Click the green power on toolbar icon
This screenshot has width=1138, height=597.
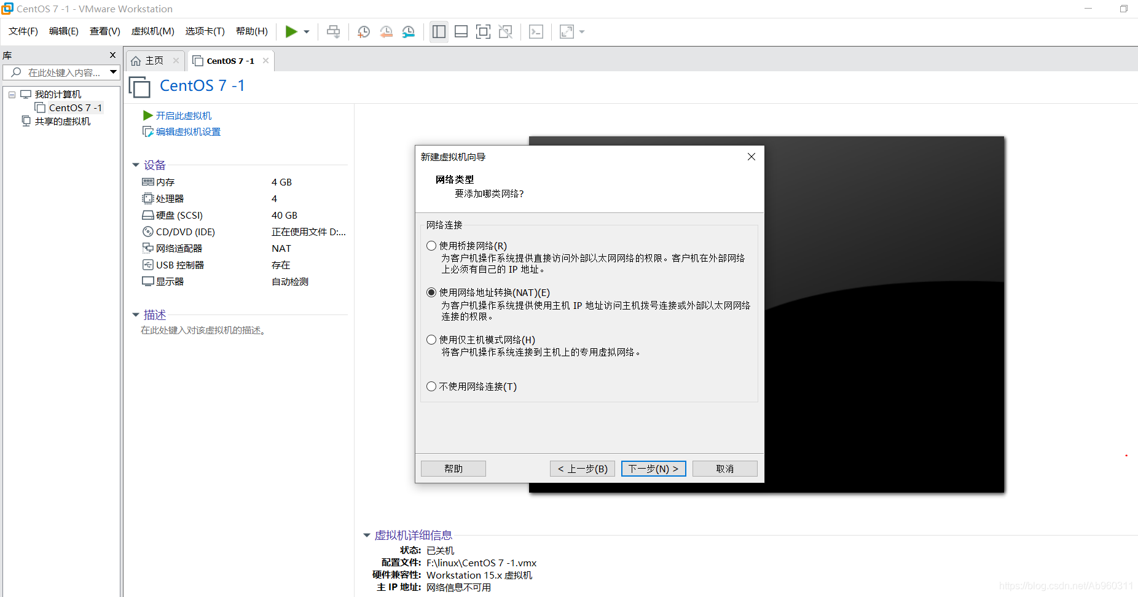pyautogui.click(x=291, y=31)
